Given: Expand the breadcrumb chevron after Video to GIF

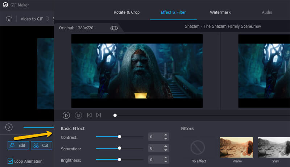Looking at the screenshot, I should coord(48,19).
